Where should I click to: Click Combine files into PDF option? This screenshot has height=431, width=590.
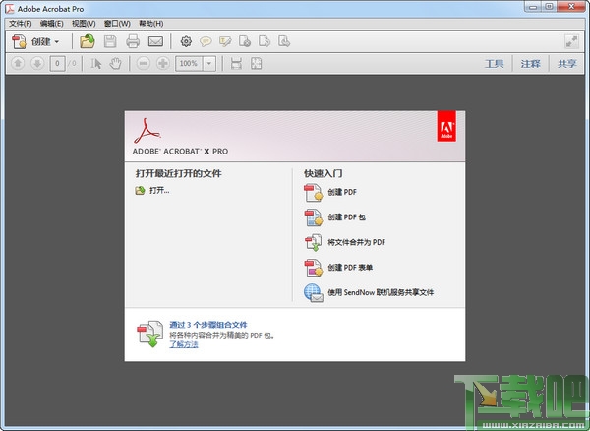click(356, 242)
